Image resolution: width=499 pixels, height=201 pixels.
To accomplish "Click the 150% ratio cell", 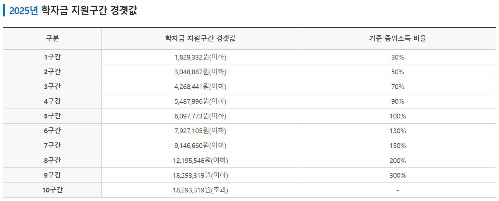I will pyautogui.click(x=398, y=146).
